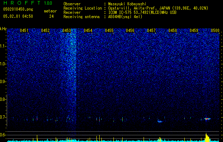Click the 1.1 kHz axis label
Image resolution: width=223 pixels, height=142 pixels.
[x=3, y=46]
